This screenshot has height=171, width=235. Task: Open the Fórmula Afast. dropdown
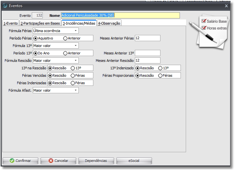click(x=76, y=90)
